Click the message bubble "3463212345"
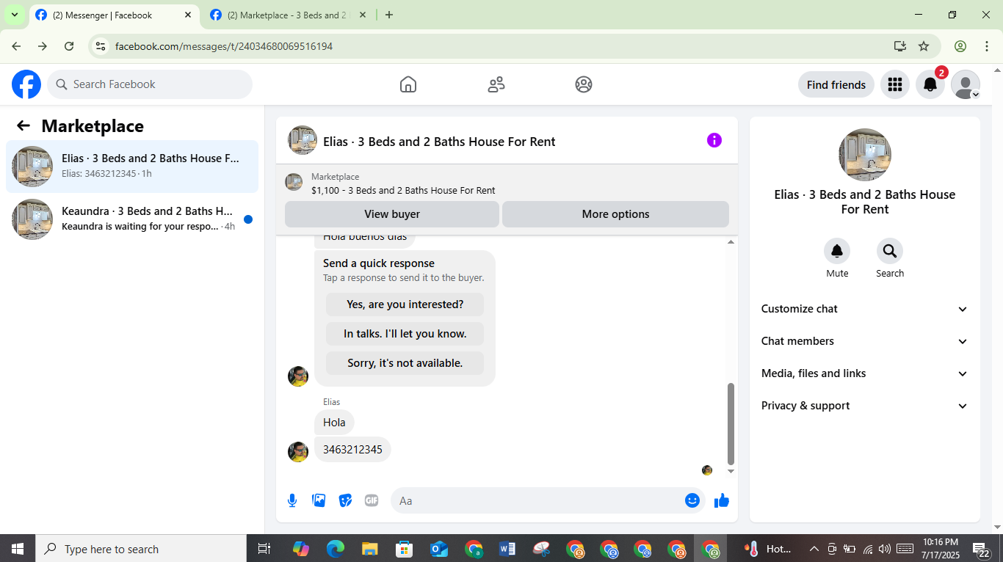The image size is (1003, 562). pos(352,450)
